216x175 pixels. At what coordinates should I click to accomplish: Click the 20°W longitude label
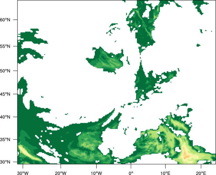pos(60,173)
